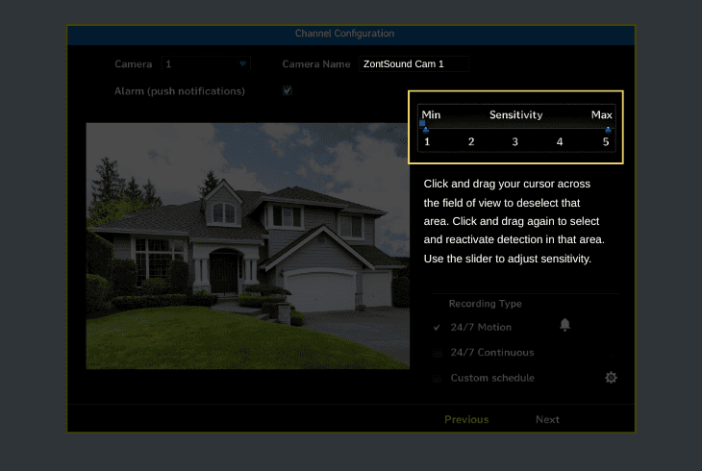Click the camera preview of the house
The height and width of the screenshot is (471, 702).
247,246
